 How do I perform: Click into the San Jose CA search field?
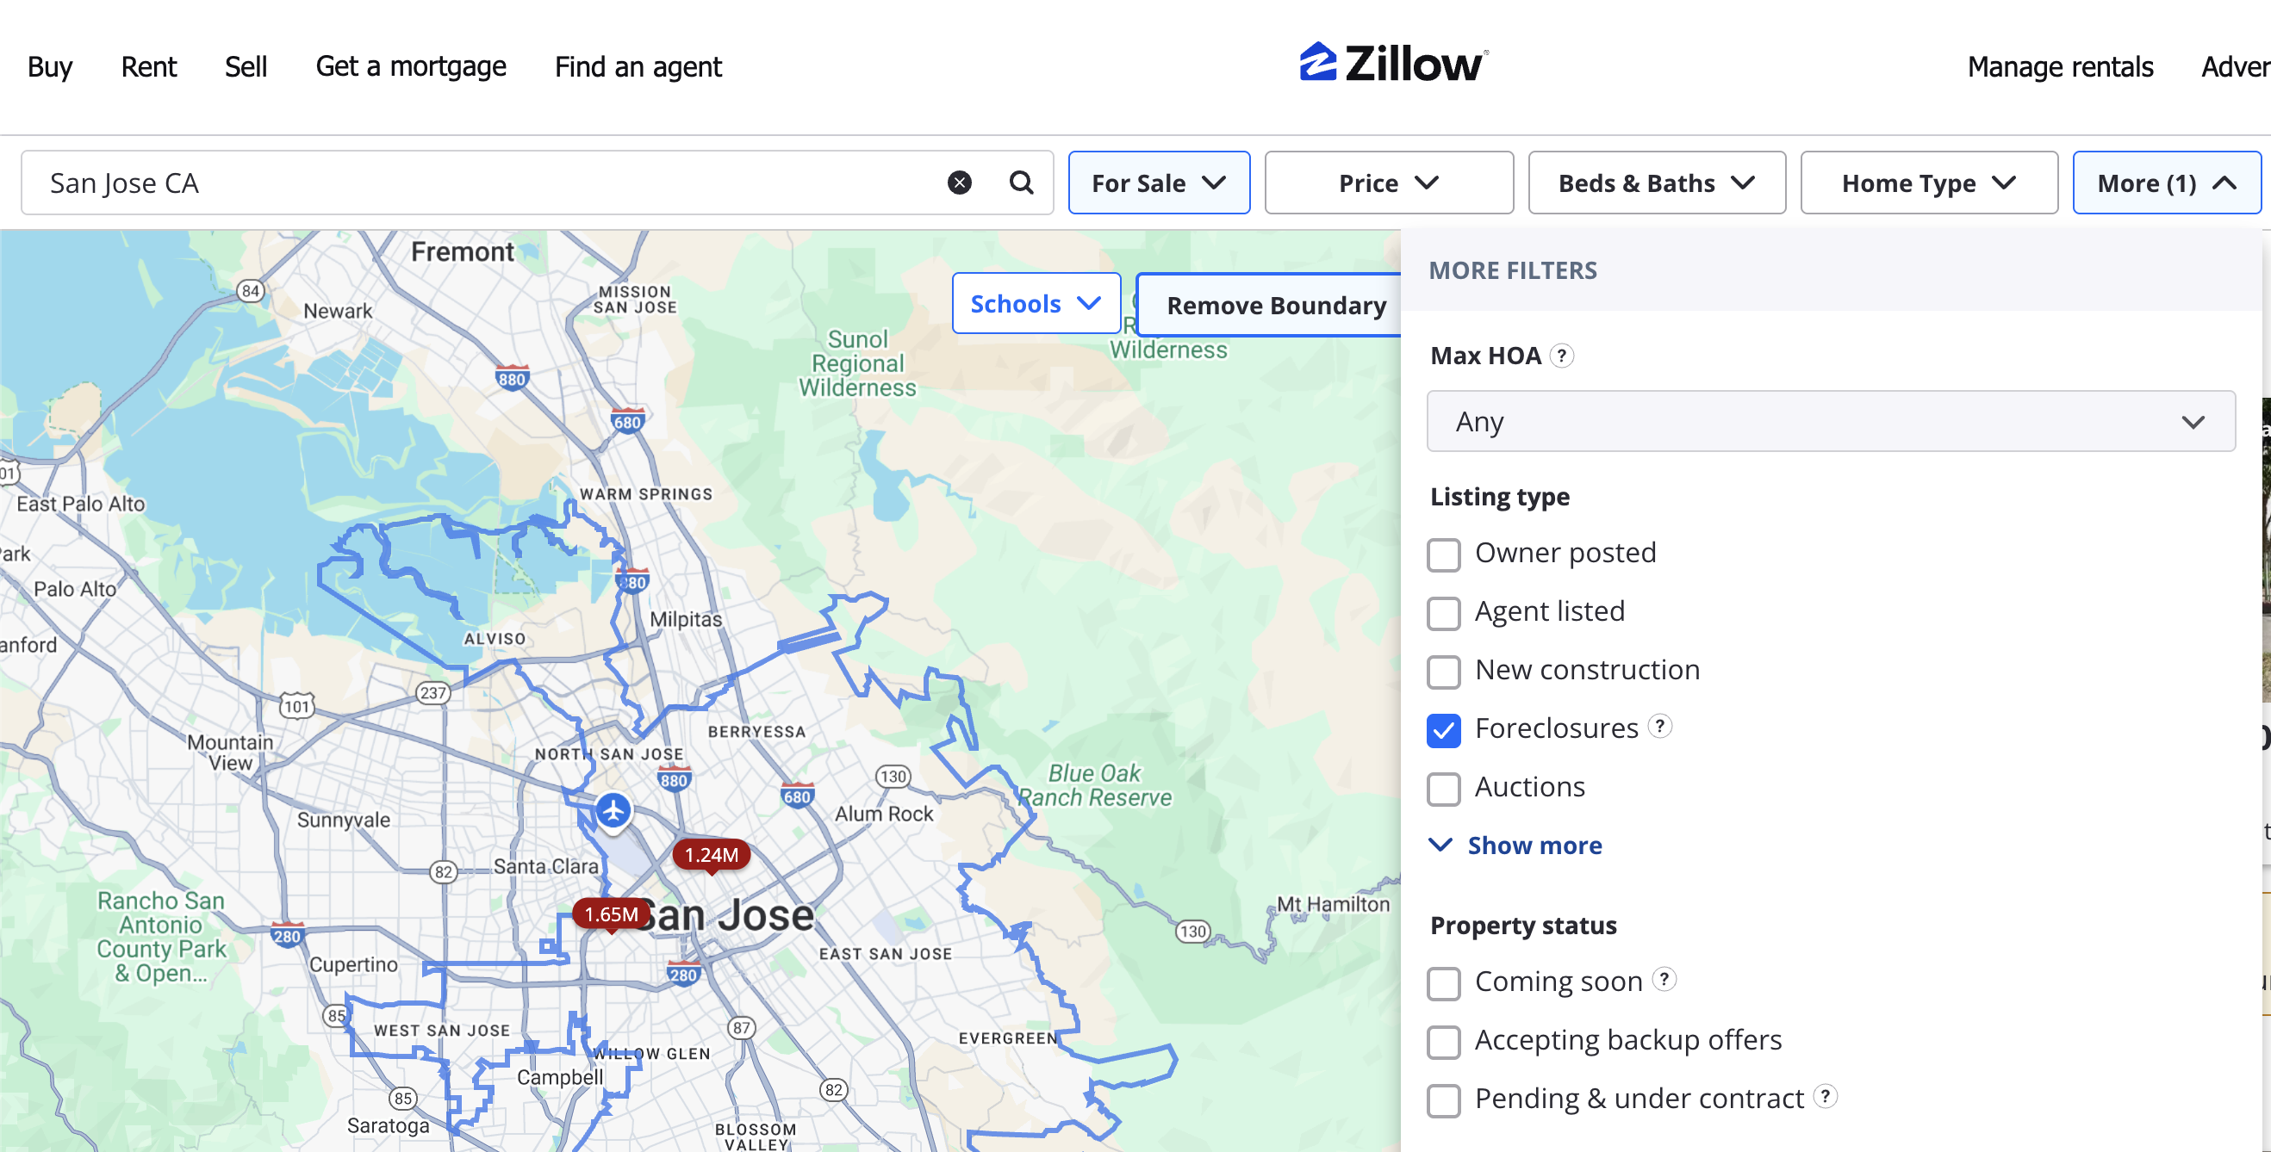click(x=476, y=183)
